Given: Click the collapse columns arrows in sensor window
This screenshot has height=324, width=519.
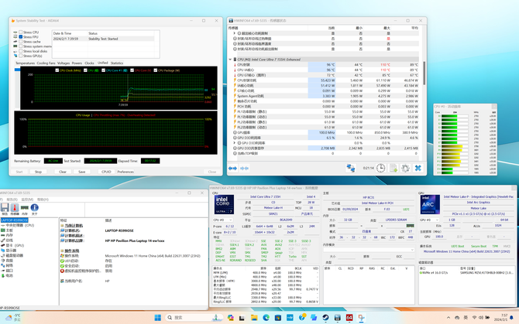Looking at the screenshot, I should pyautogui.click(x=244, y=169).
